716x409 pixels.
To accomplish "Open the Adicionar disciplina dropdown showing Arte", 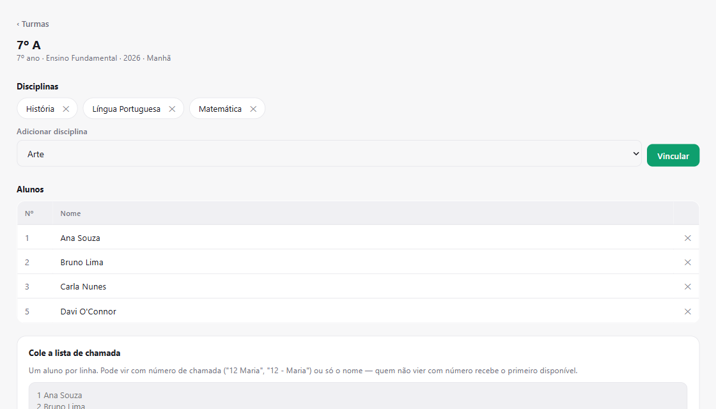I will 329,154.
